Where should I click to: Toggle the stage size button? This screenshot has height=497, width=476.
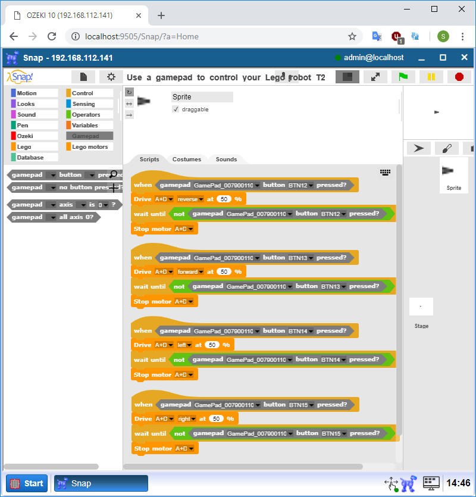coord(347,77)
